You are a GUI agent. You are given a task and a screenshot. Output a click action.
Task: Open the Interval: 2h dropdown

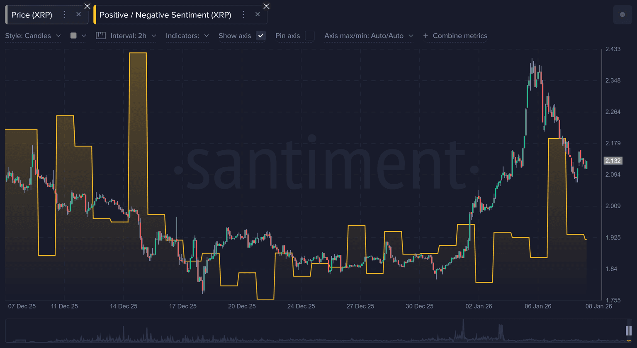click(x=133, y=36)
